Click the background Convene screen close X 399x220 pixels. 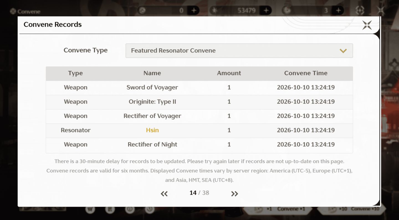click(x=381, y=11)
